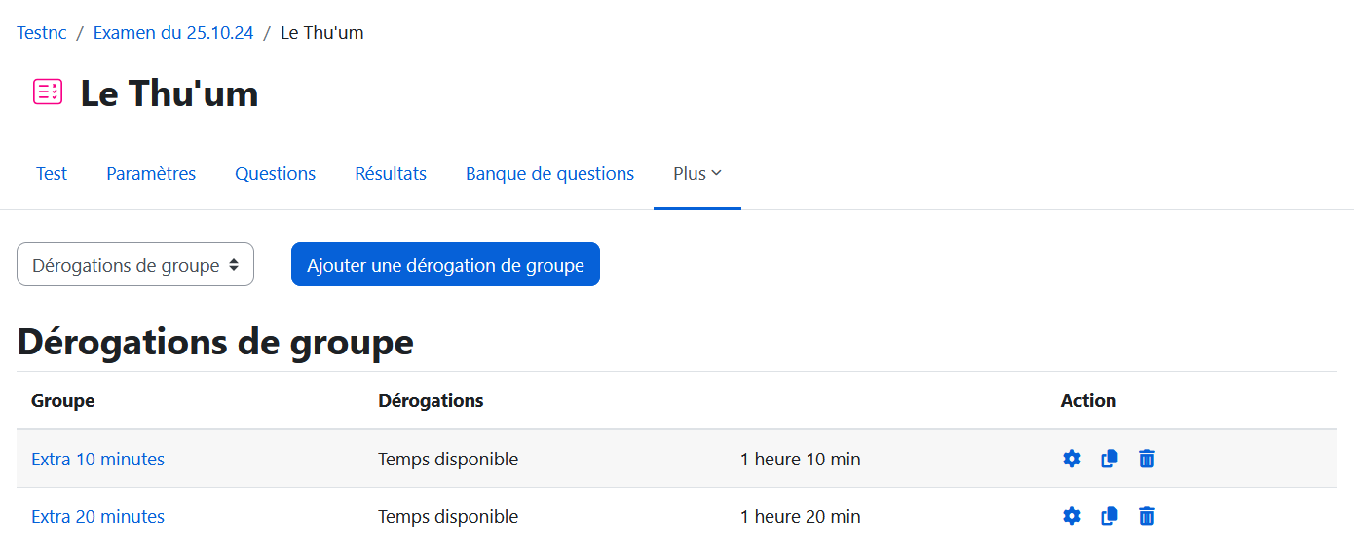
Task: Switch to the Test tab
Action: coord(52,174)
